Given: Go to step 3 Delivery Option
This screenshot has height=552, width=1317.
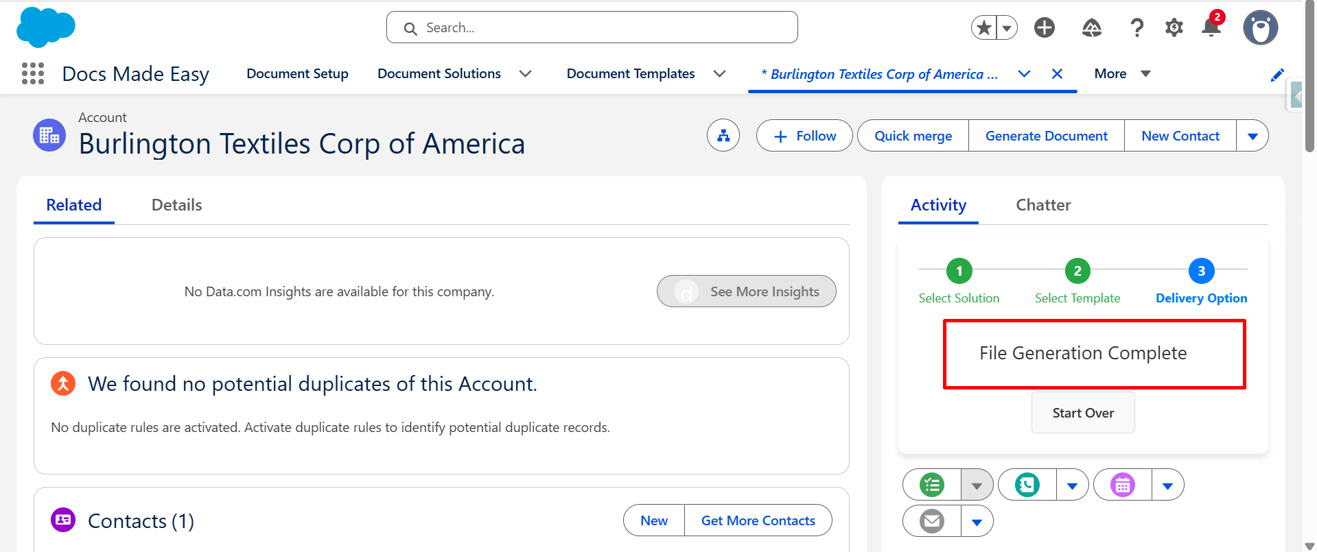Looking at the screenshot, I should (1201, 281).
